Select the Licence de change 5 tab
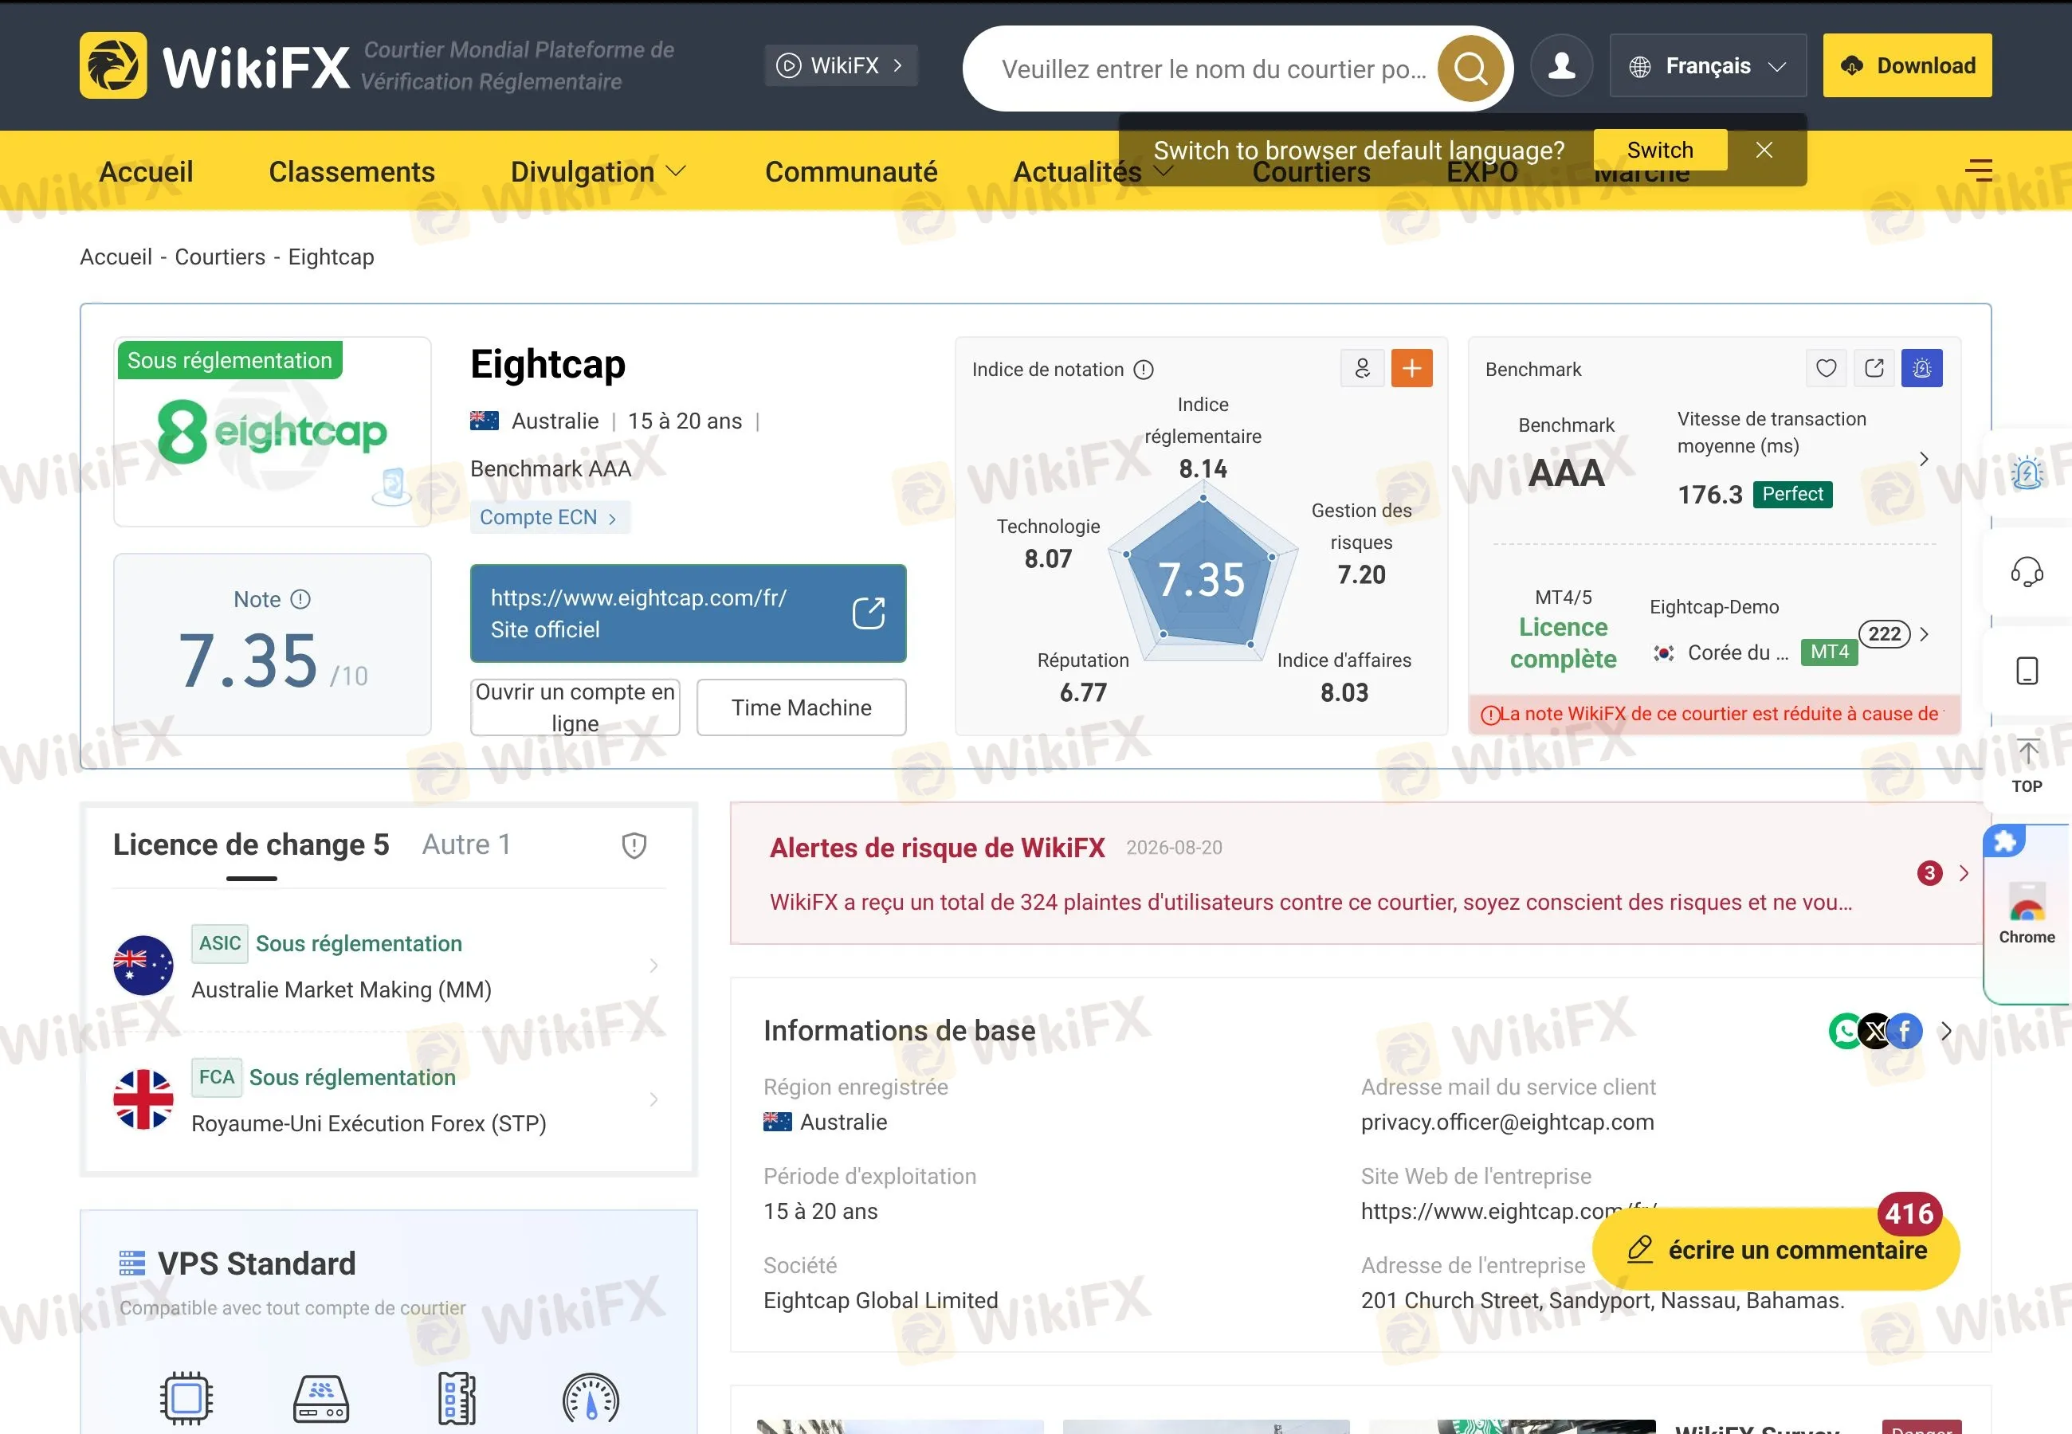 pos(251,844)
